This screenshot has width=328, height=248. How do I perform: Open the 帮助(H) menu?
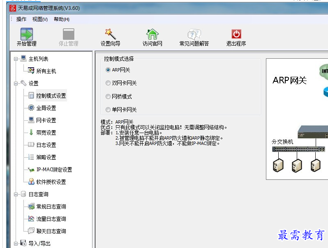point(61,19)
